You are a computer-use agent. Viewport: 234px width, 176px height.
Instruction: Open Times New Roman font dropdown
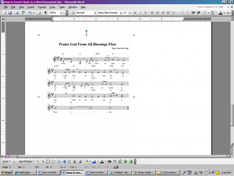(x=121, y=13)
